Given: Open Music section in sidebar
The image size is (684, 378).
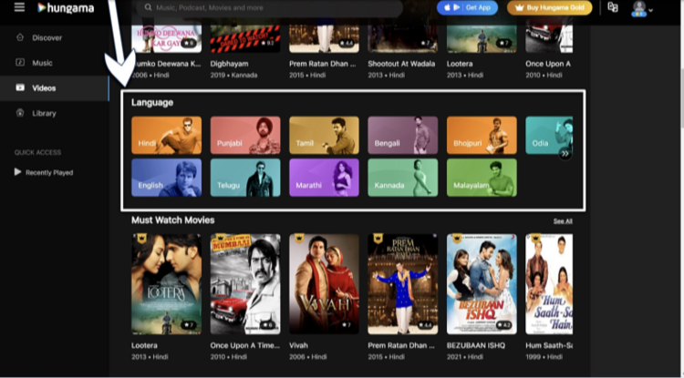Looking at the screenshot, I should coord(55,63).
